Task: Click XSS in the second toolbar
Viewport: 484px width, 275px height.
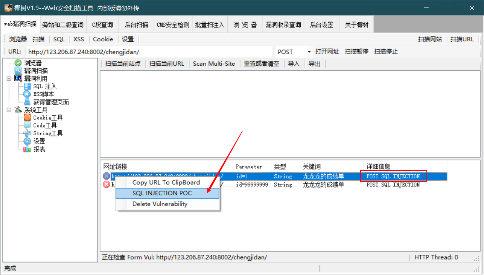Action: 79,39
